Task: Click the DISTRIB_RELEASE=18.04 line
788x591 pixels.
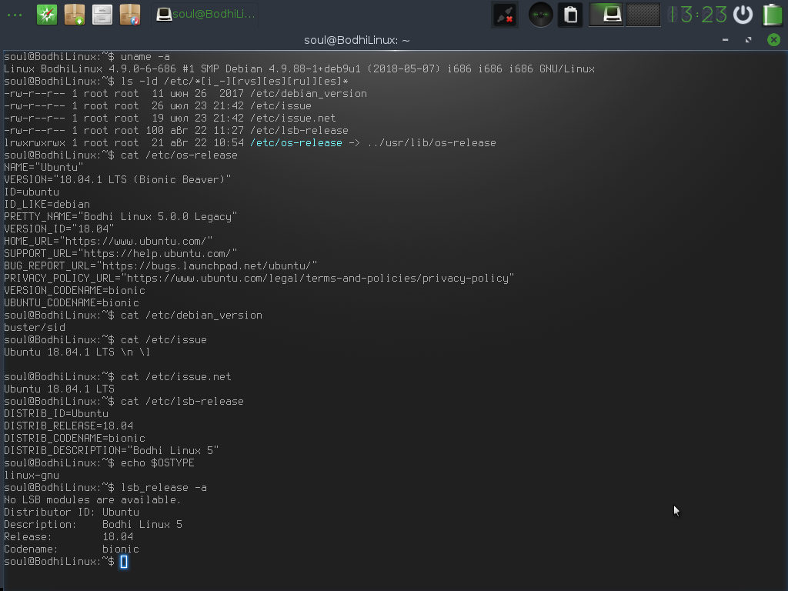Action: 68,426
